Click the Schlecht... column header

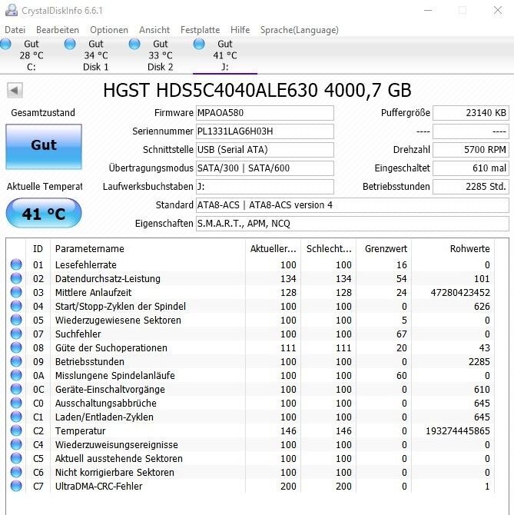[329, 248]
